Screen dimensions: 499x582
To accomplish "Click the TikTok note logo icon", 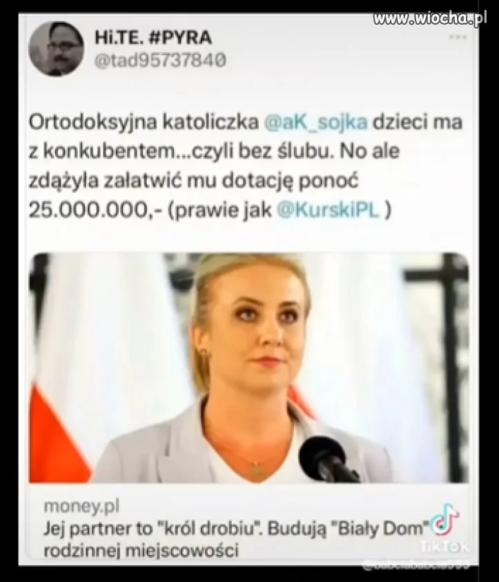I will pyautogui.click(x=447, y=518).
